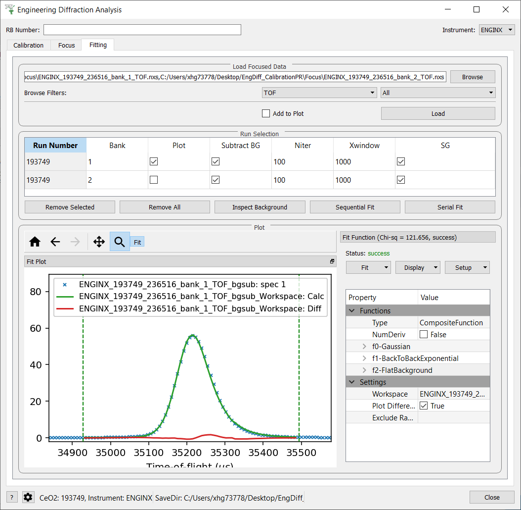Expand the f1-BackToBackExponential node
The image size is (521, 510).
pos(364,358)
